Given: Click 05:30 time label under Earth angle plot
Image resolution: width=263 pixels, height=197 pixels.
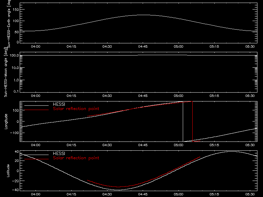Looking at the screenshot, I should click(250, 47).
